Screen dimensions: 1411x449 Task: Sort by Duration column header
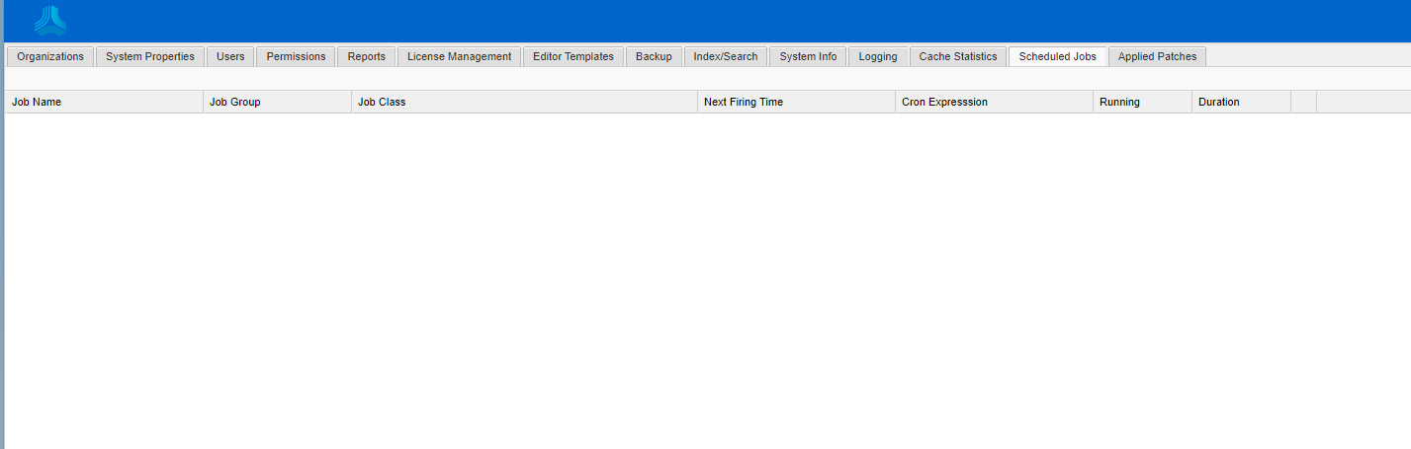1241,102
